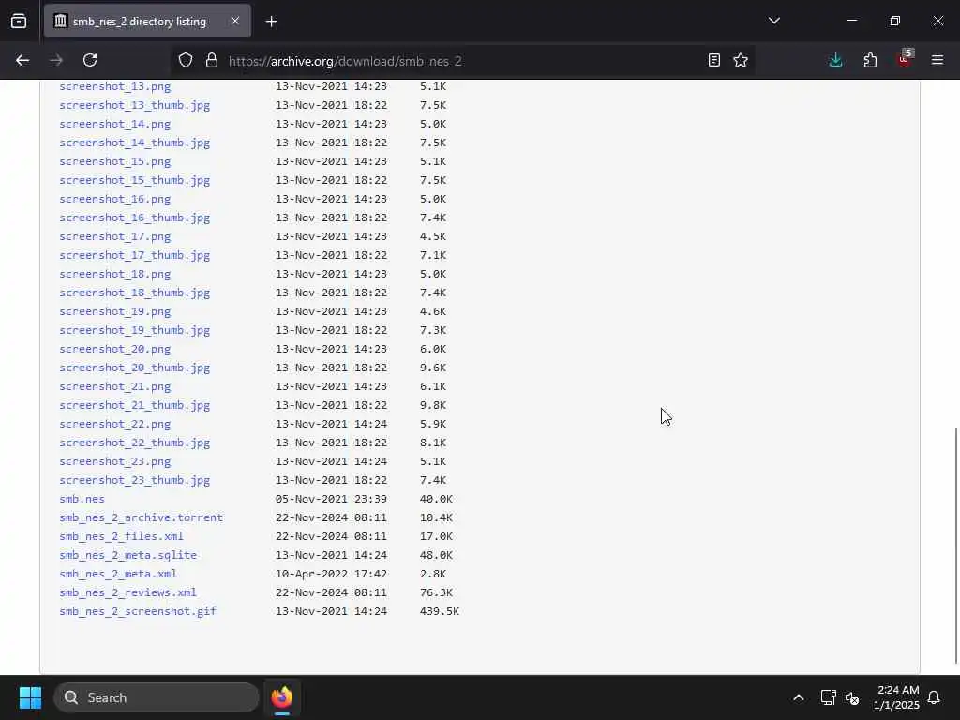Click the tracking protection shield icon

click(x=186, y=61)
